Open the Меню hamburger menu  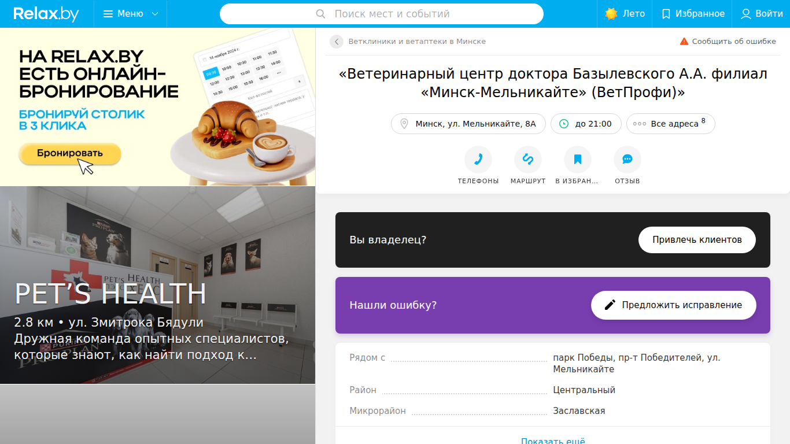click(130, 14)
